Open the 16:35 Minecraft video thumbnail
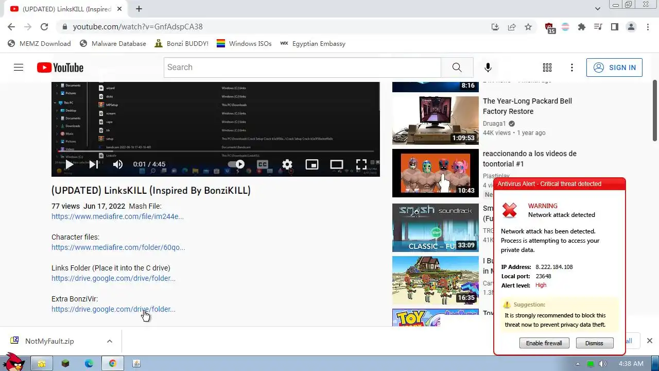Viewport: 659px width, 371px height. point(436,280)
